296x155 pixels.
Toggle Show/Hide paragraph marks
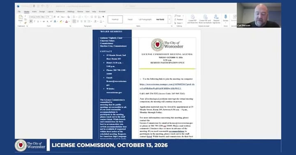click(x=103, y=17)
